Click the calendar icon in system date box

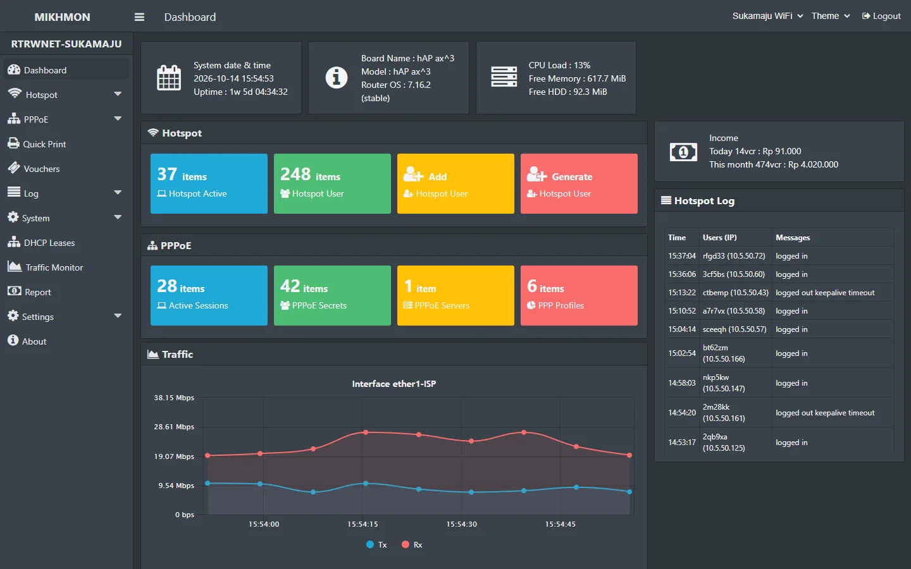click(x=169, y=78)
